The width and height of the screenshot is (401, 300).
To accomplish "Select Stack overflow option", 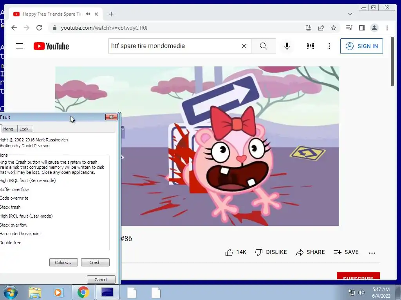I will point(14,225).
